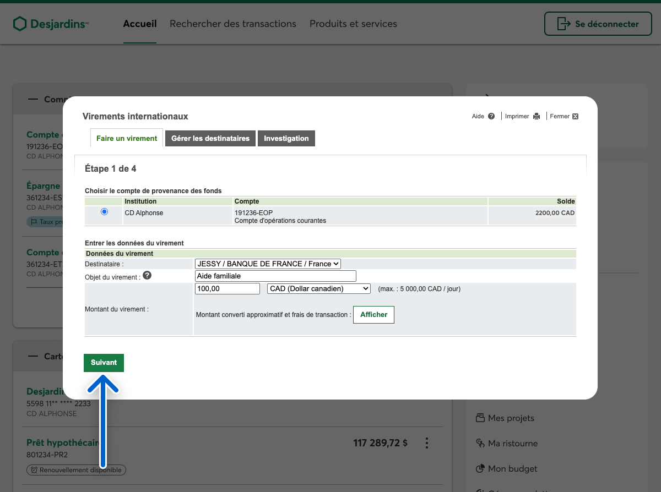Viewport: 661px width, 492px height.
Task: Click help icon beside Objet du virement
Action: pos(147,276)
